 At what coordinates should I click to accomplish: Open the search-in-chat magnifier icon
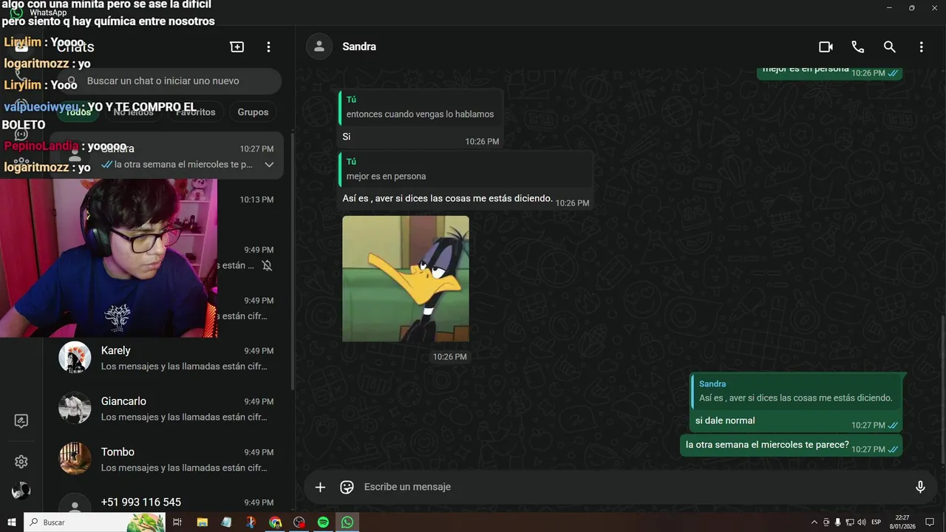[890, 47]
